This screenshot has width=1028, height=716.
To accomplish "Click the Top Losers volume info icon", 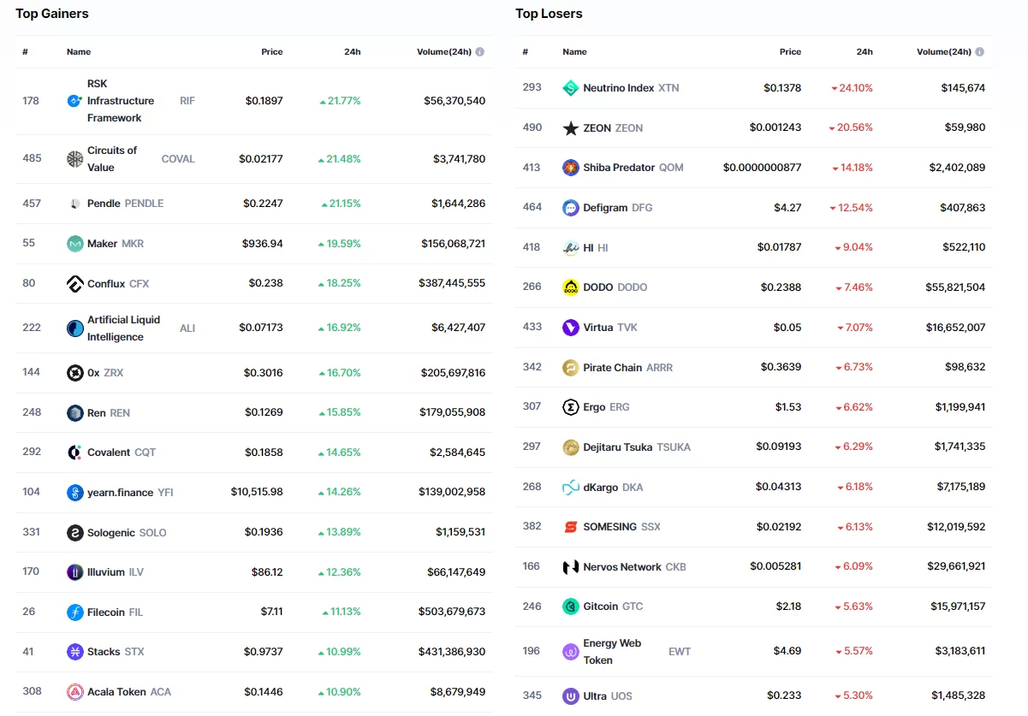I will [x=980, y=52].
